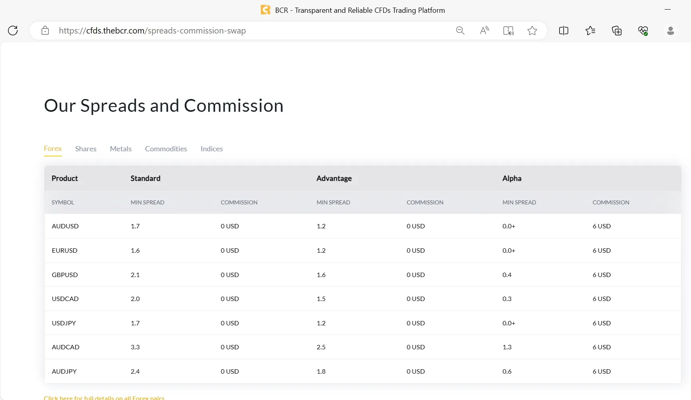Screen dimensions: 691x400
Task: Click the Product column header
Action: point(65,178)
